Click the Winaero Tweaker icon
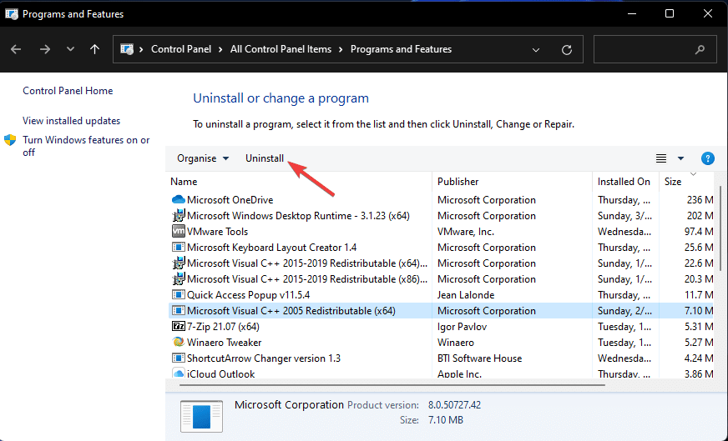This screenshot has width=728, height=441. pyautogui.click(x=179, y=343)
